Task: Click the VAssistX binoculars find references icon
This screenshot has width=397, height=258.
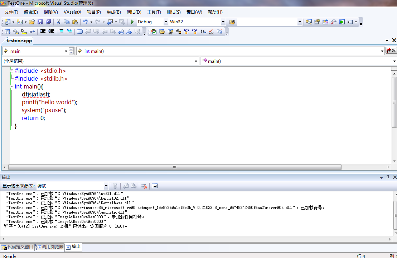Action: tap(179, 32)
